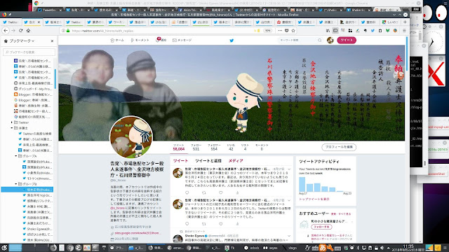This screenshot has width=449, height=252.
Task: Collapse the Twitter bookmark folder
Action: point(12,122)
